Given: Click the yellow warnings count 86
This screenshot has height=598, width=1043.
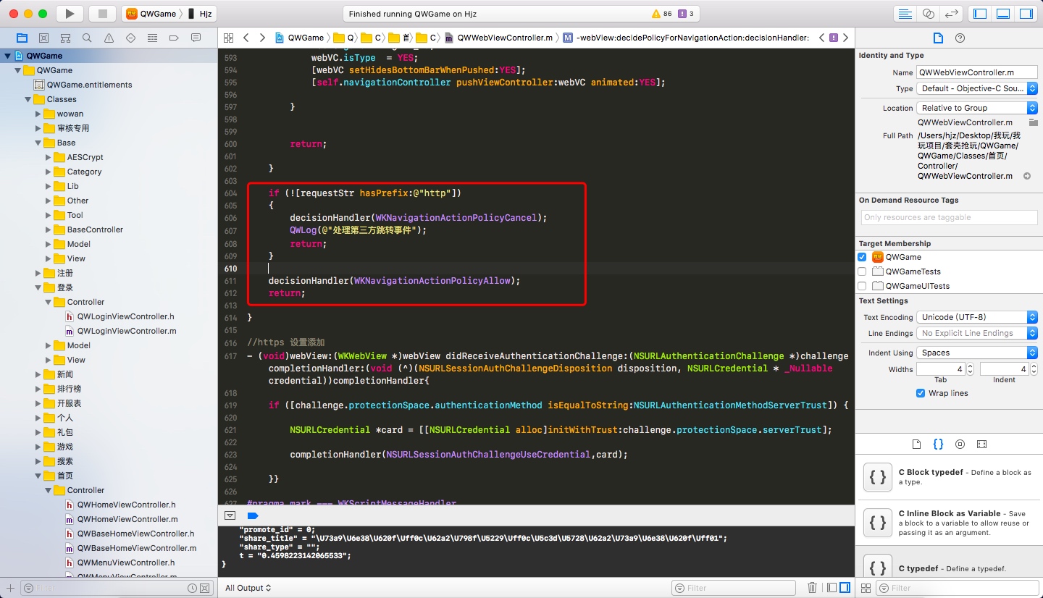Looking at the screenshot, I should [662, 14].
